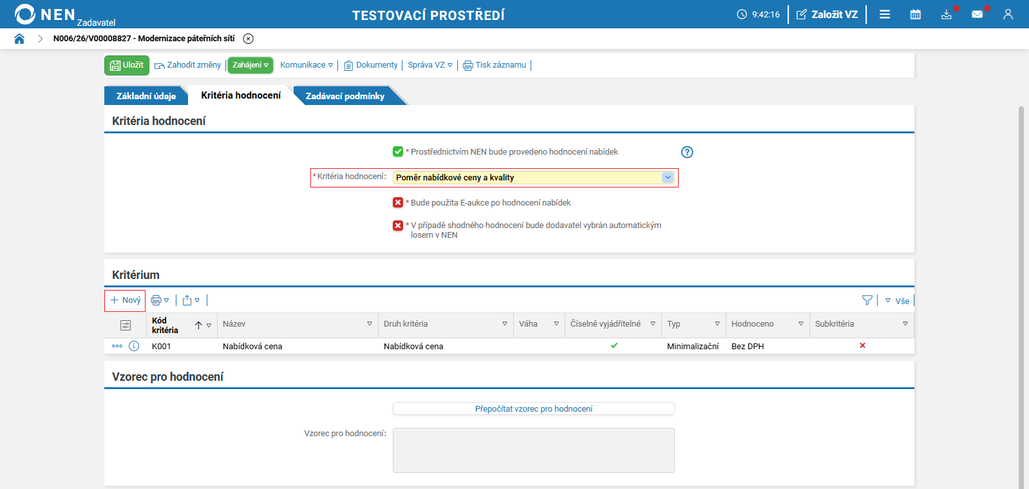Open the Číselně vyjádřitelné column filter arrow
Image resolution: width=1029 pixels, height=489 pixels.
coord(653,324)
